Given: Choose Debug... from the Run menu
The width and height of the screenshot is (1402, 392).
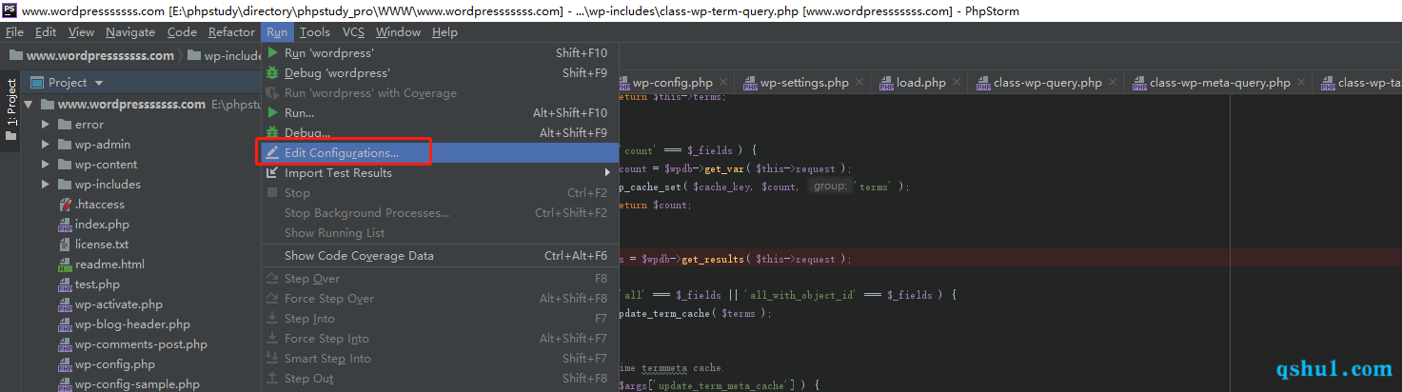Looking at the screenshot, I should 440,133.
